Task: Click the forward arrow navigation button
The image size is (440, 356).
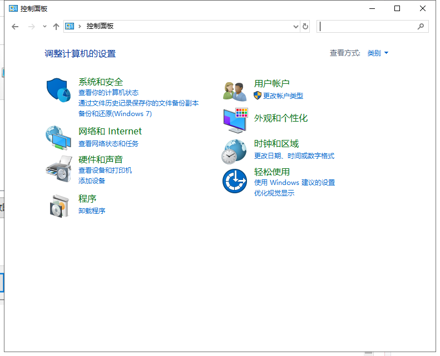Action: tap(31, 27)
